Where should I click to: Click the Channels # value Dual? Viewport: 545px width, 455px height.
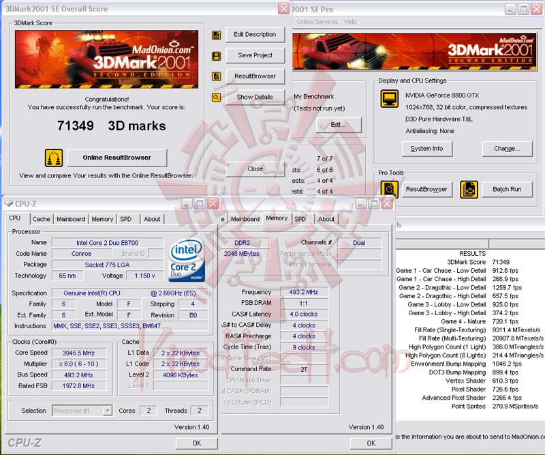(359, 243)
